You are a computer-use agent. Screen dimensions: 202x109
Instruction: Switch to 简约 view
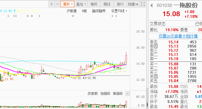point(120,4)
